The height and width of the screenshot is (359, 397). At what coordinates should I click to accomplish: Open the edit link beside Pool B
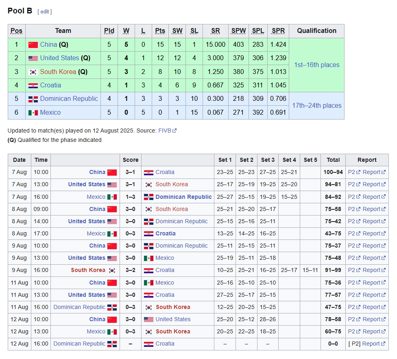pyautogui.click(x=44, y=11)
